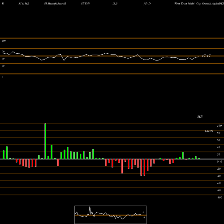This screenshot has width=224, height=224.
Task: Click the -100 label on the MR axis
Action: click(220, 198)
